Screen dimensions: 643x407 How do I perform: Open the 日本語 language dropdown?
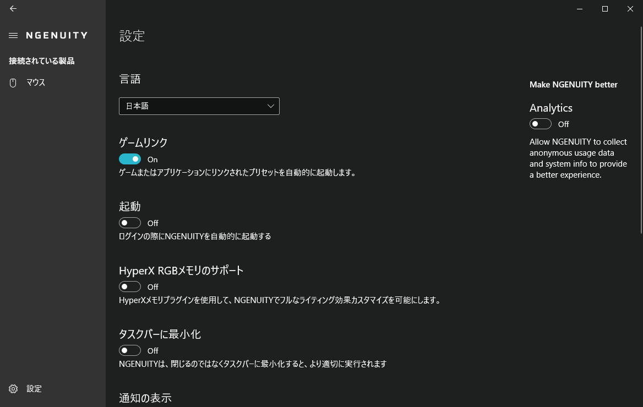pyautogui.click(x=199, y=106)
